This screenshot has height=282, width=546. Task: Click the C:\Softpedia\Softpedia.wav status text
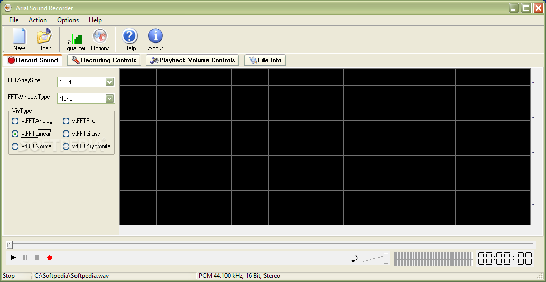[x=73, y=276]
